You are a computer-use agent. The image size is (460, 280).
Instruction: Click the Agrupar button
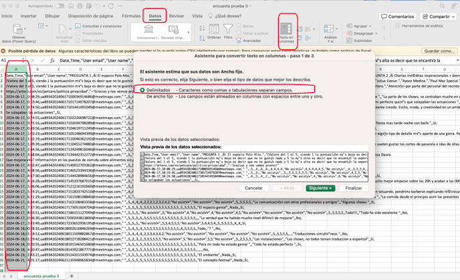pos(357,26)
